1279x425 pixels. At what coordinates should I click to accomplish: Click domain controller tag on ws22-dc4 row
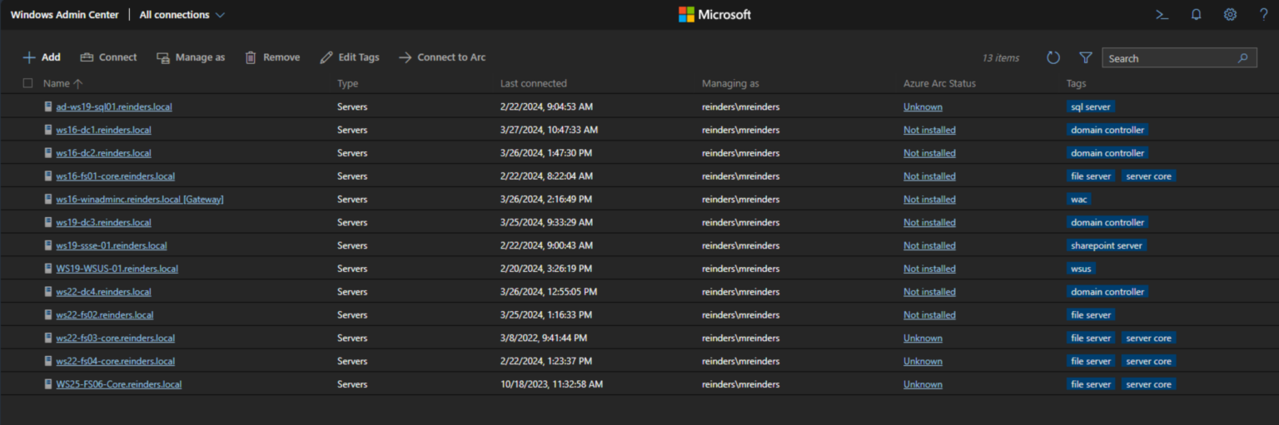[x=1107, y=292]
